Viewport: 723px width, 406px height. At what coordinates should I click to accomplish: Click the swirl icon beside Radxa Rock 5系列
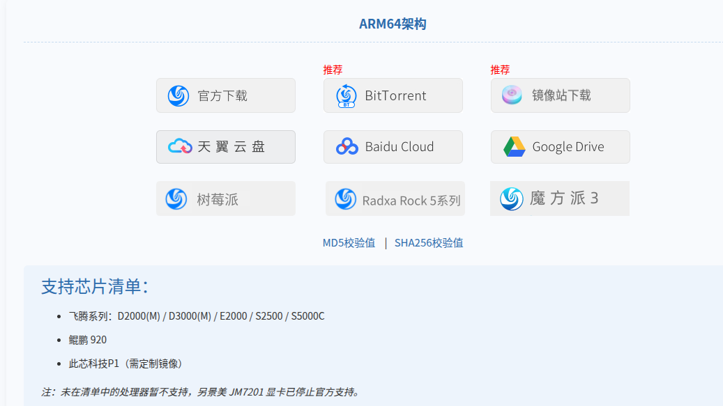click(x=345, y=199)
